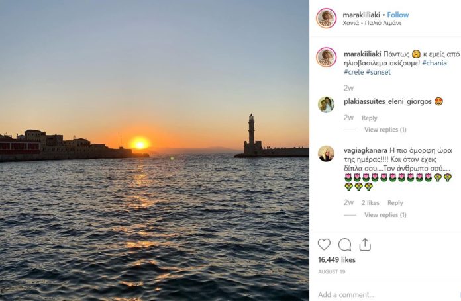Open the #sunset hashtag
This screenshot has height=301, width=461.
point(378,72)
